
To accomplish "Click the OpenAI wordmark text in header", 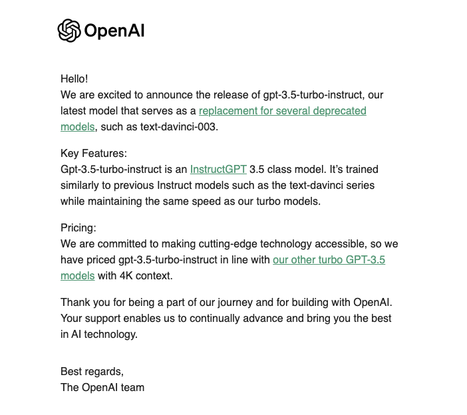I will pyautogui.click(x=114, y=31).
